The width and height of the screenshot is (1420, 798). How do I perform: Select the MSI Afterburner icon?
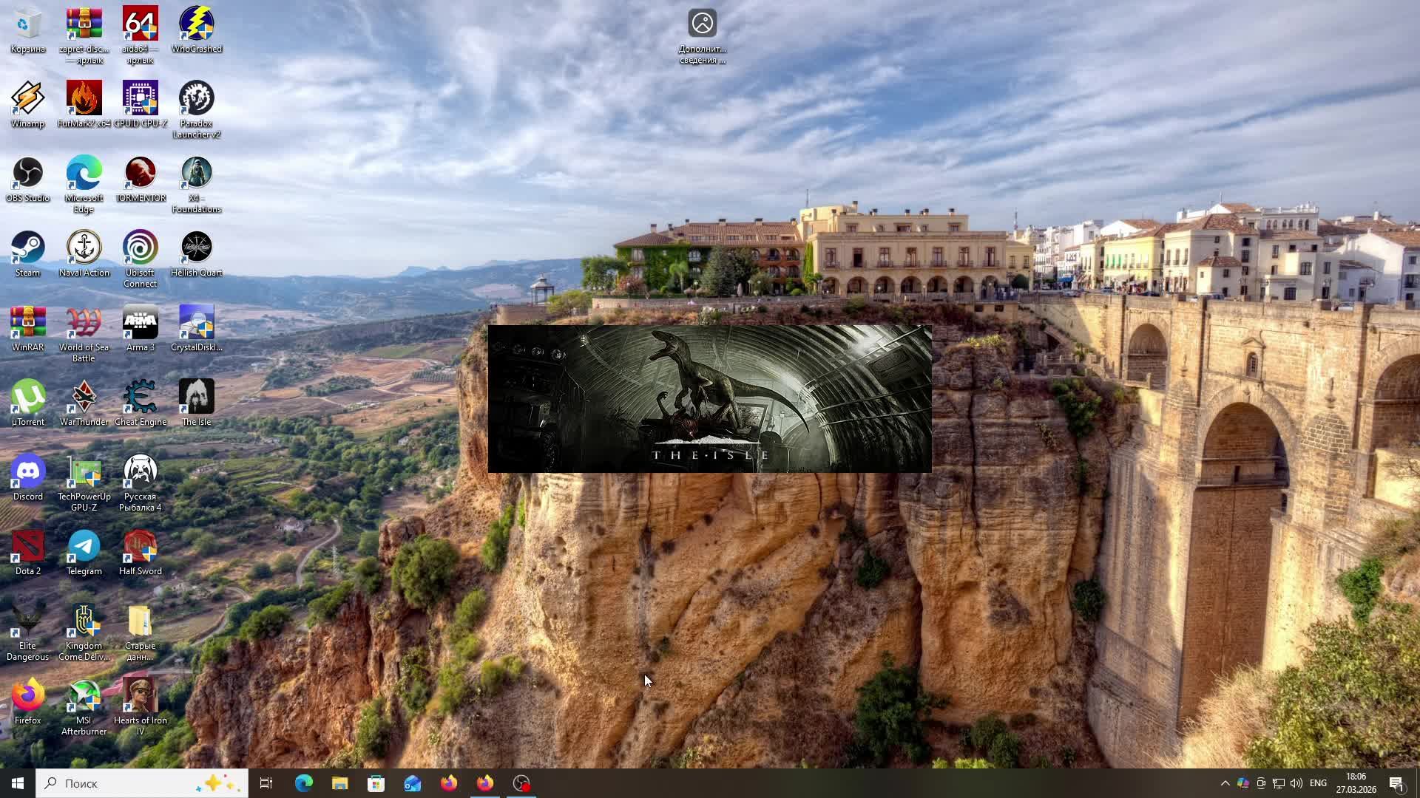[x=84, y=696]
